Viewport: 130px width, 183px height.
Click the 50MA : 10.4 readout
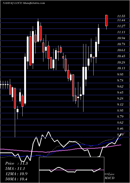(16, 179)
